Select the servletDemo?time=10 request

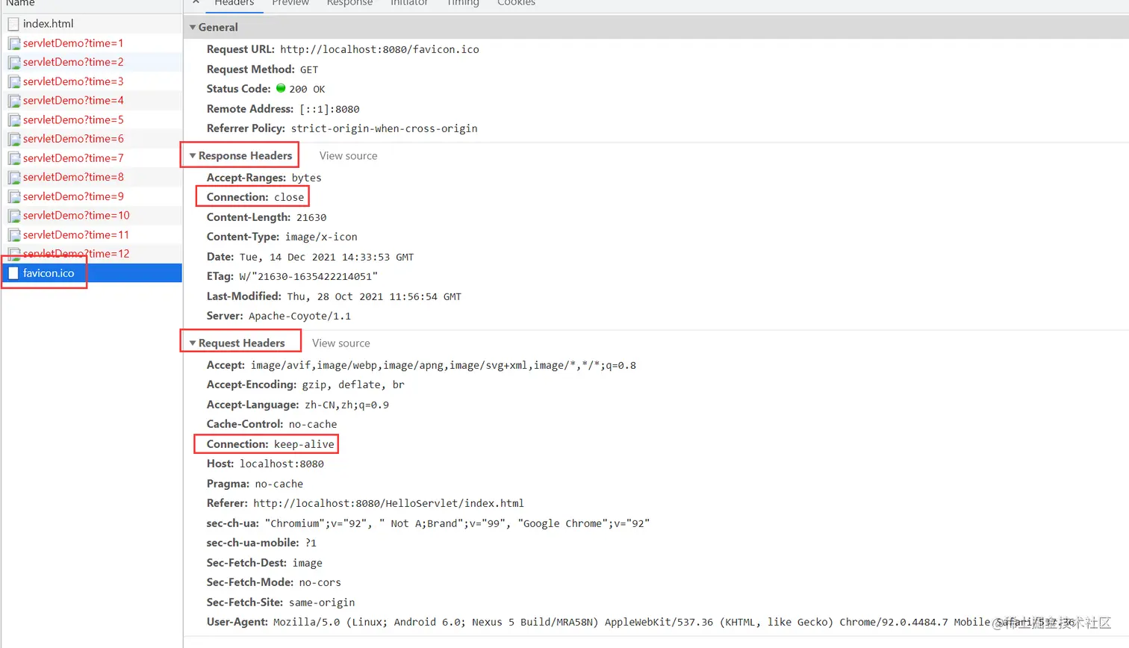(92, 216)
